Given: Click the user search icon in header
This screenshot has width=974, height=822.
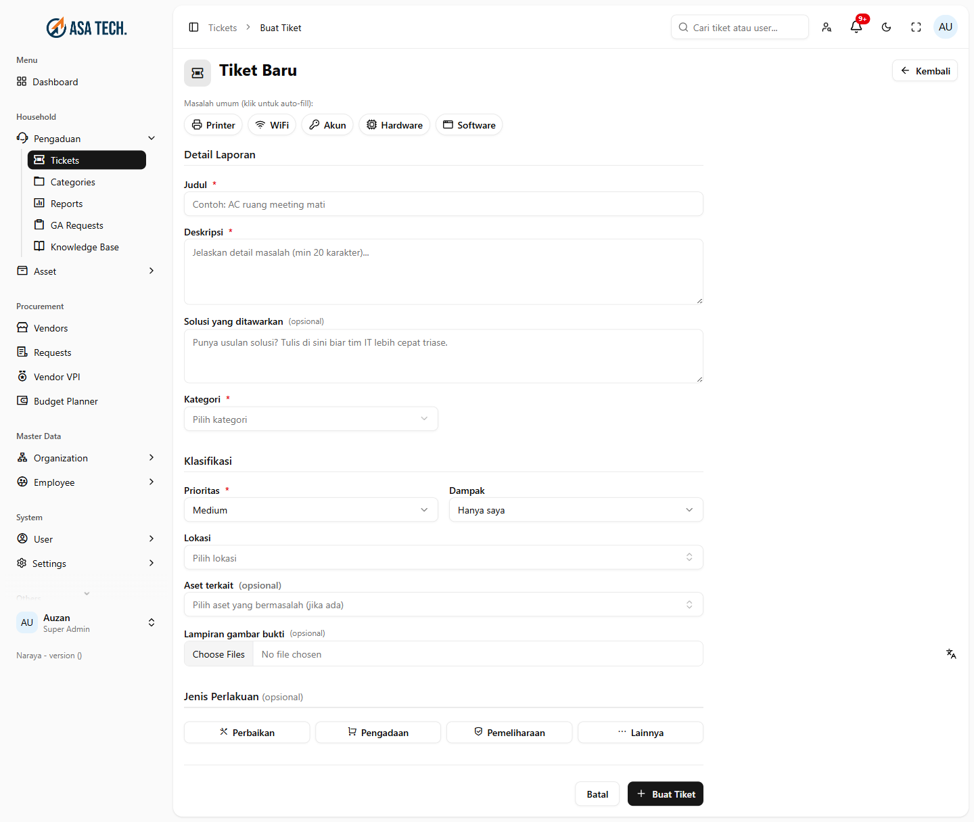Looking at the screenshot, I should pos(827,27).
